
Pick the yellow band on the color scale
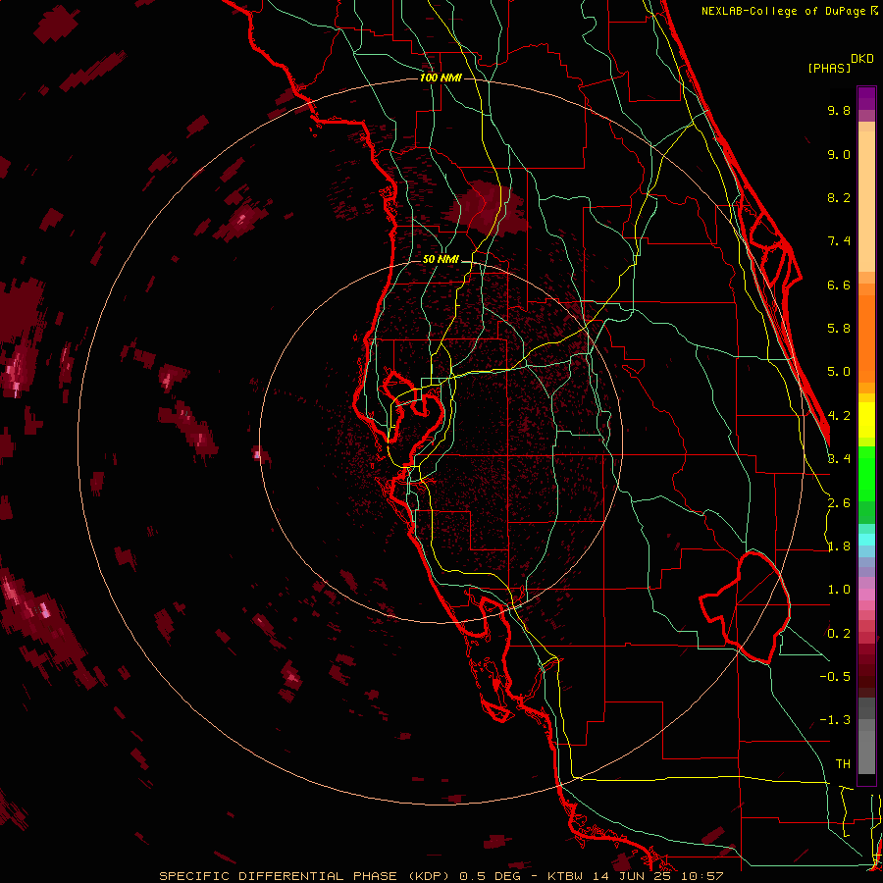(x=866, y=420)
